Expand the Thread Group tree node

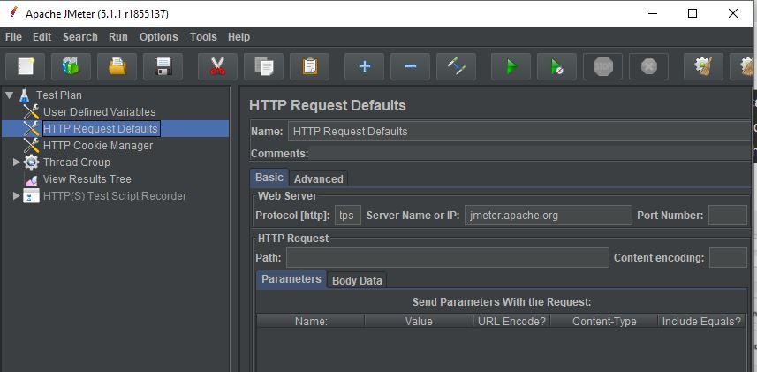pos(17,163)
